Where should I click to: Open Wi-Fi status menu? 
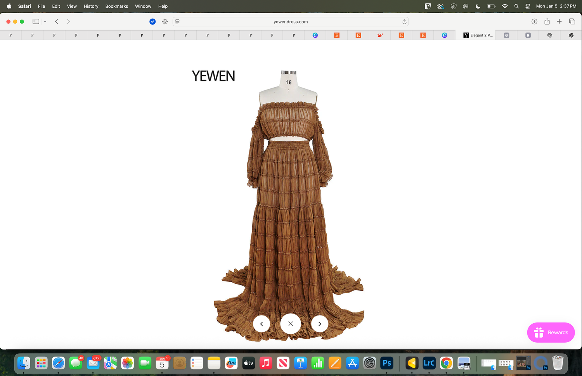pyautogui.click(x=505, y=6)
